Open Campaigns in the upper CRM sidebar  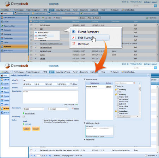[x=14, y=38]
